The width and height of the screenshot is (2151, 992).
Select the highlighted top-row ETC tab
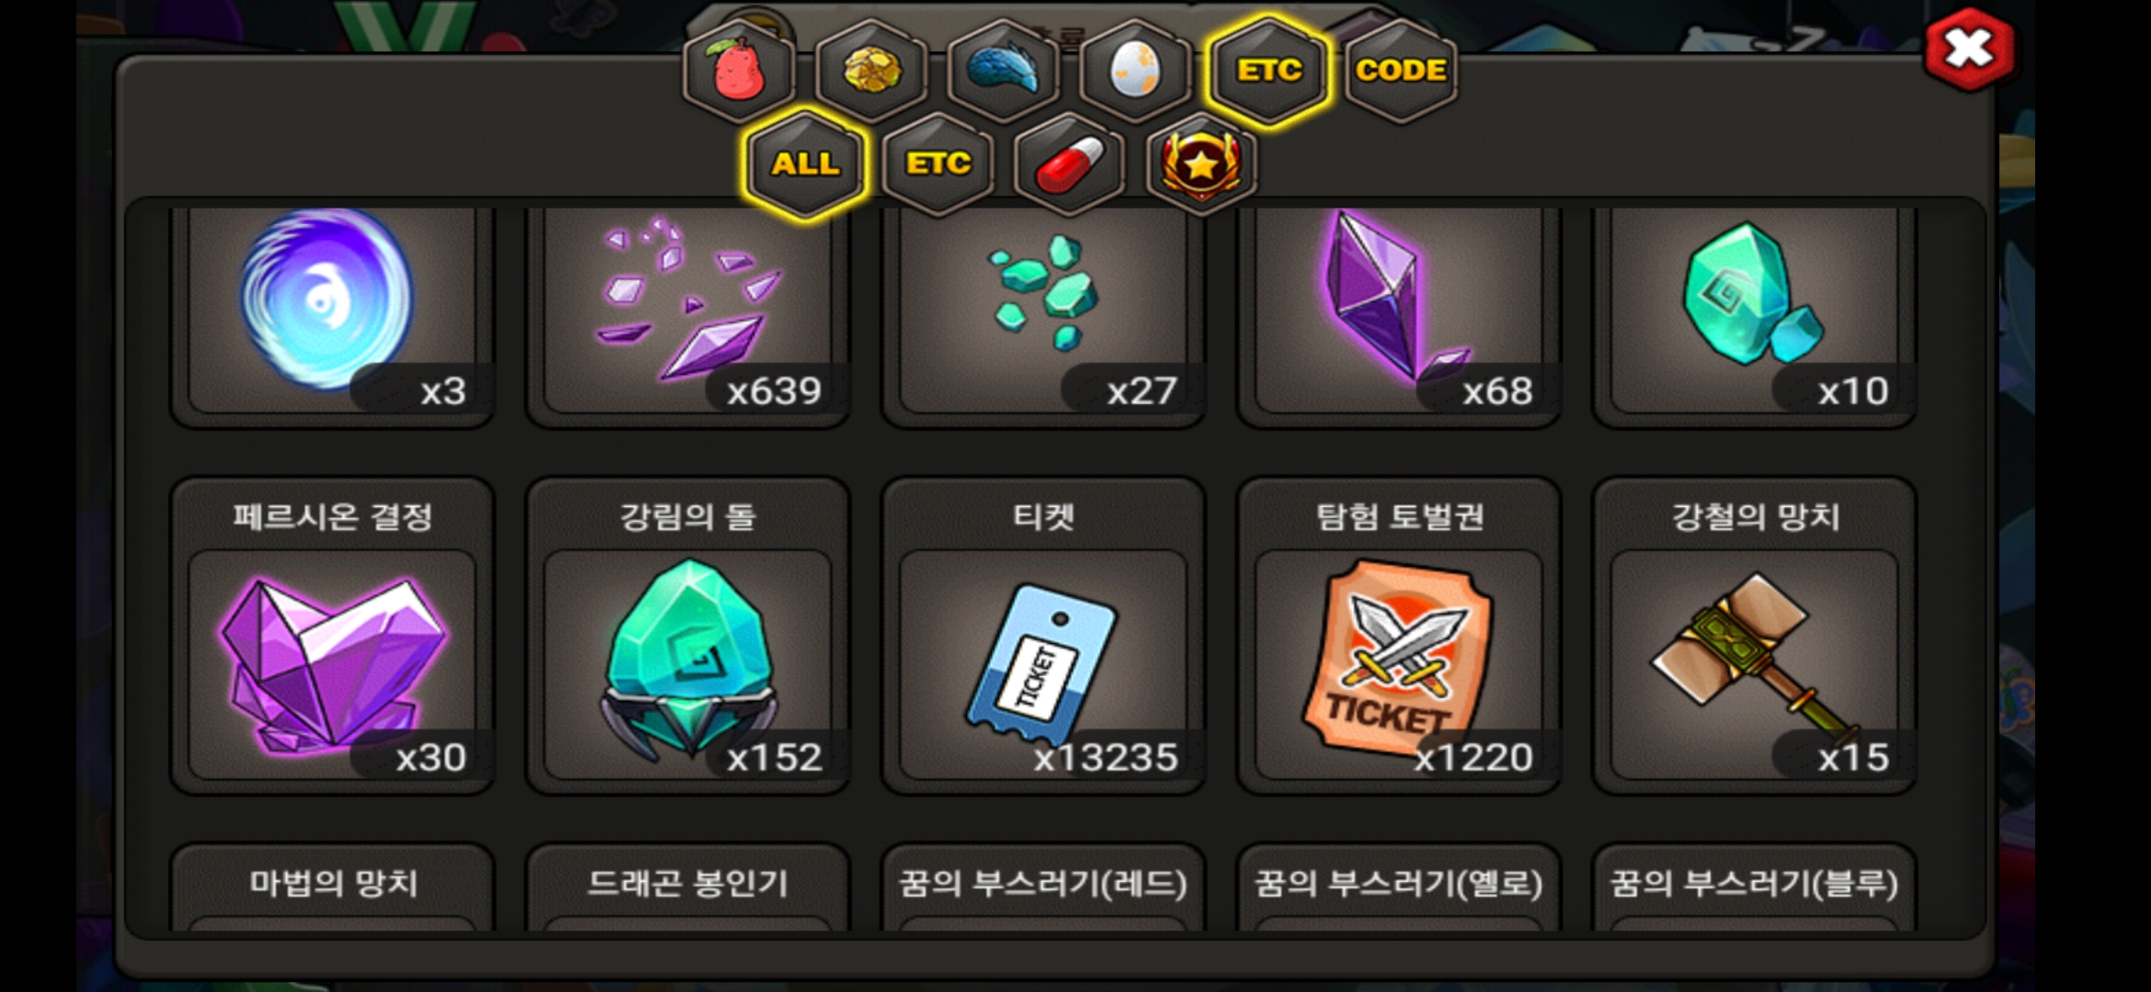point(1269,71)
